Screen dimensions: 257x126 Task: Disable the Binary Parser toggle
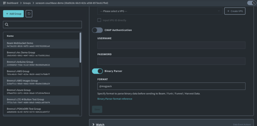tap(97, 71)
